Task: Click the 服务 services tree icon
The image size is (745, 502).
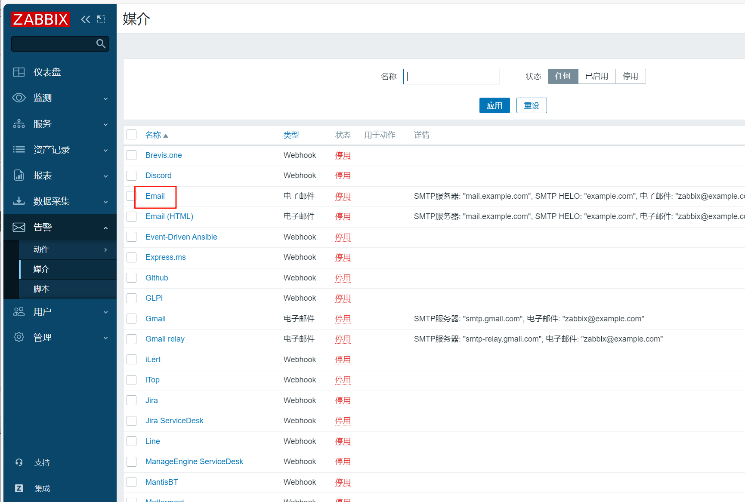Action: [x=19, y=124]
